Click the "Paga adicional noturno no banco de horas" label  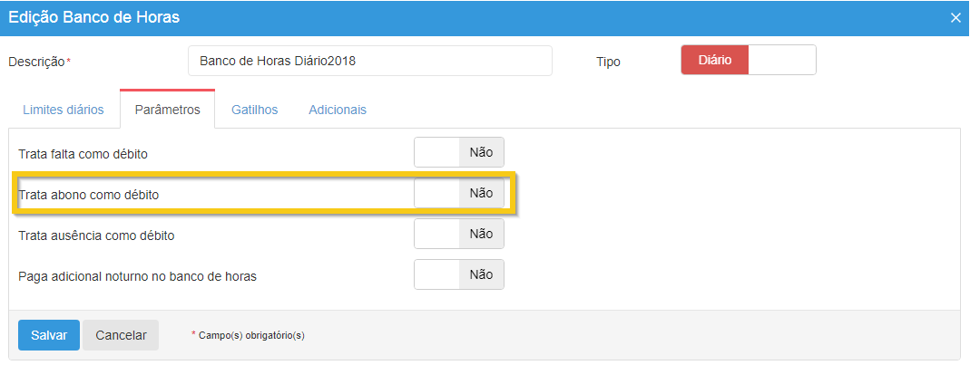point(137,276)
